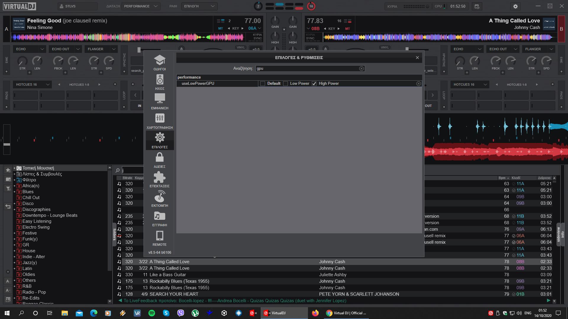
Task: Open Spotify from the taskbar
Action: pyautogui.click(x=151, y=313)
